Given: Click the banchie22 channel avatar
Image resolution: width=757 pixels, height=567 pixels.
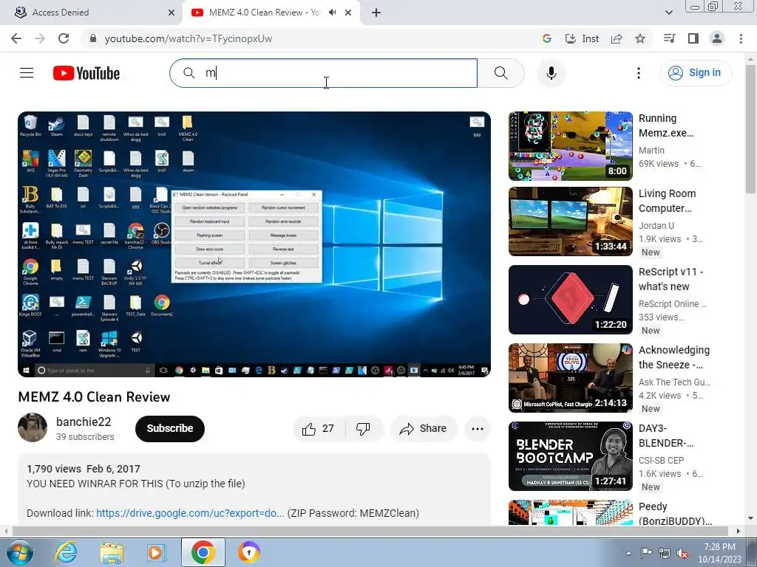Looking at the screenshot, I should click(x=33, y=427).
